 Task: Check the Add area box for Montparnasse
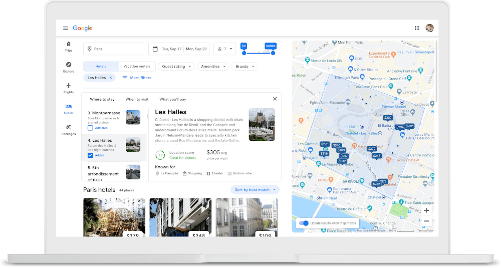click(90, 128)
